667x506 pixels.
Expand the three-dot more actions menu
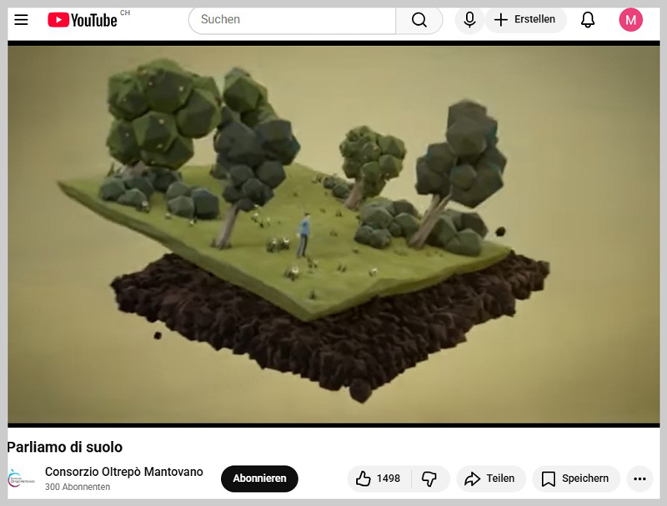(639, 478)
